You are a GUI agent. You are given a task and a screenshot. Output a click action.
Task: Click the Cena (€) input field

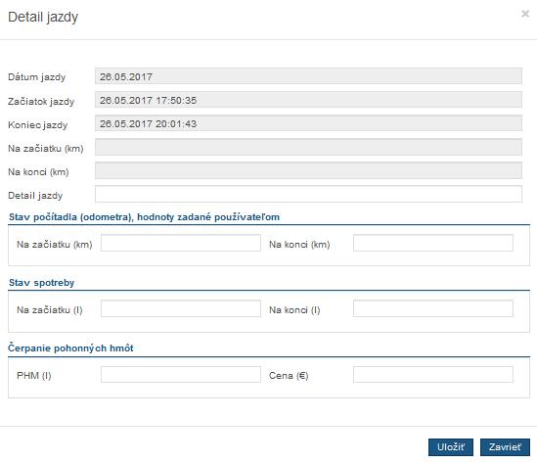point(433,375)
